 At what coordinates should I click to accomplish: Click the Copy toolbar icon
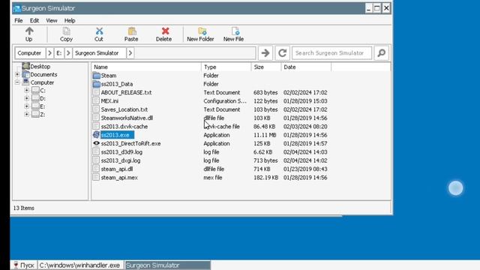[66, 31]
